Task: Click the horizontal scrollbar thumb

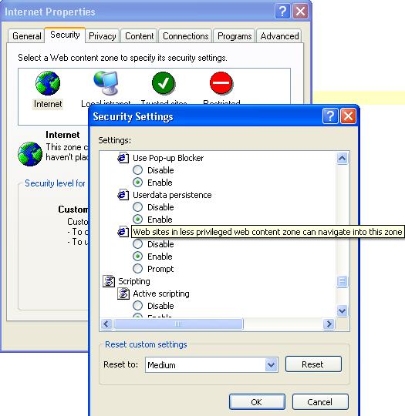Action: click(x=178, y=324)
